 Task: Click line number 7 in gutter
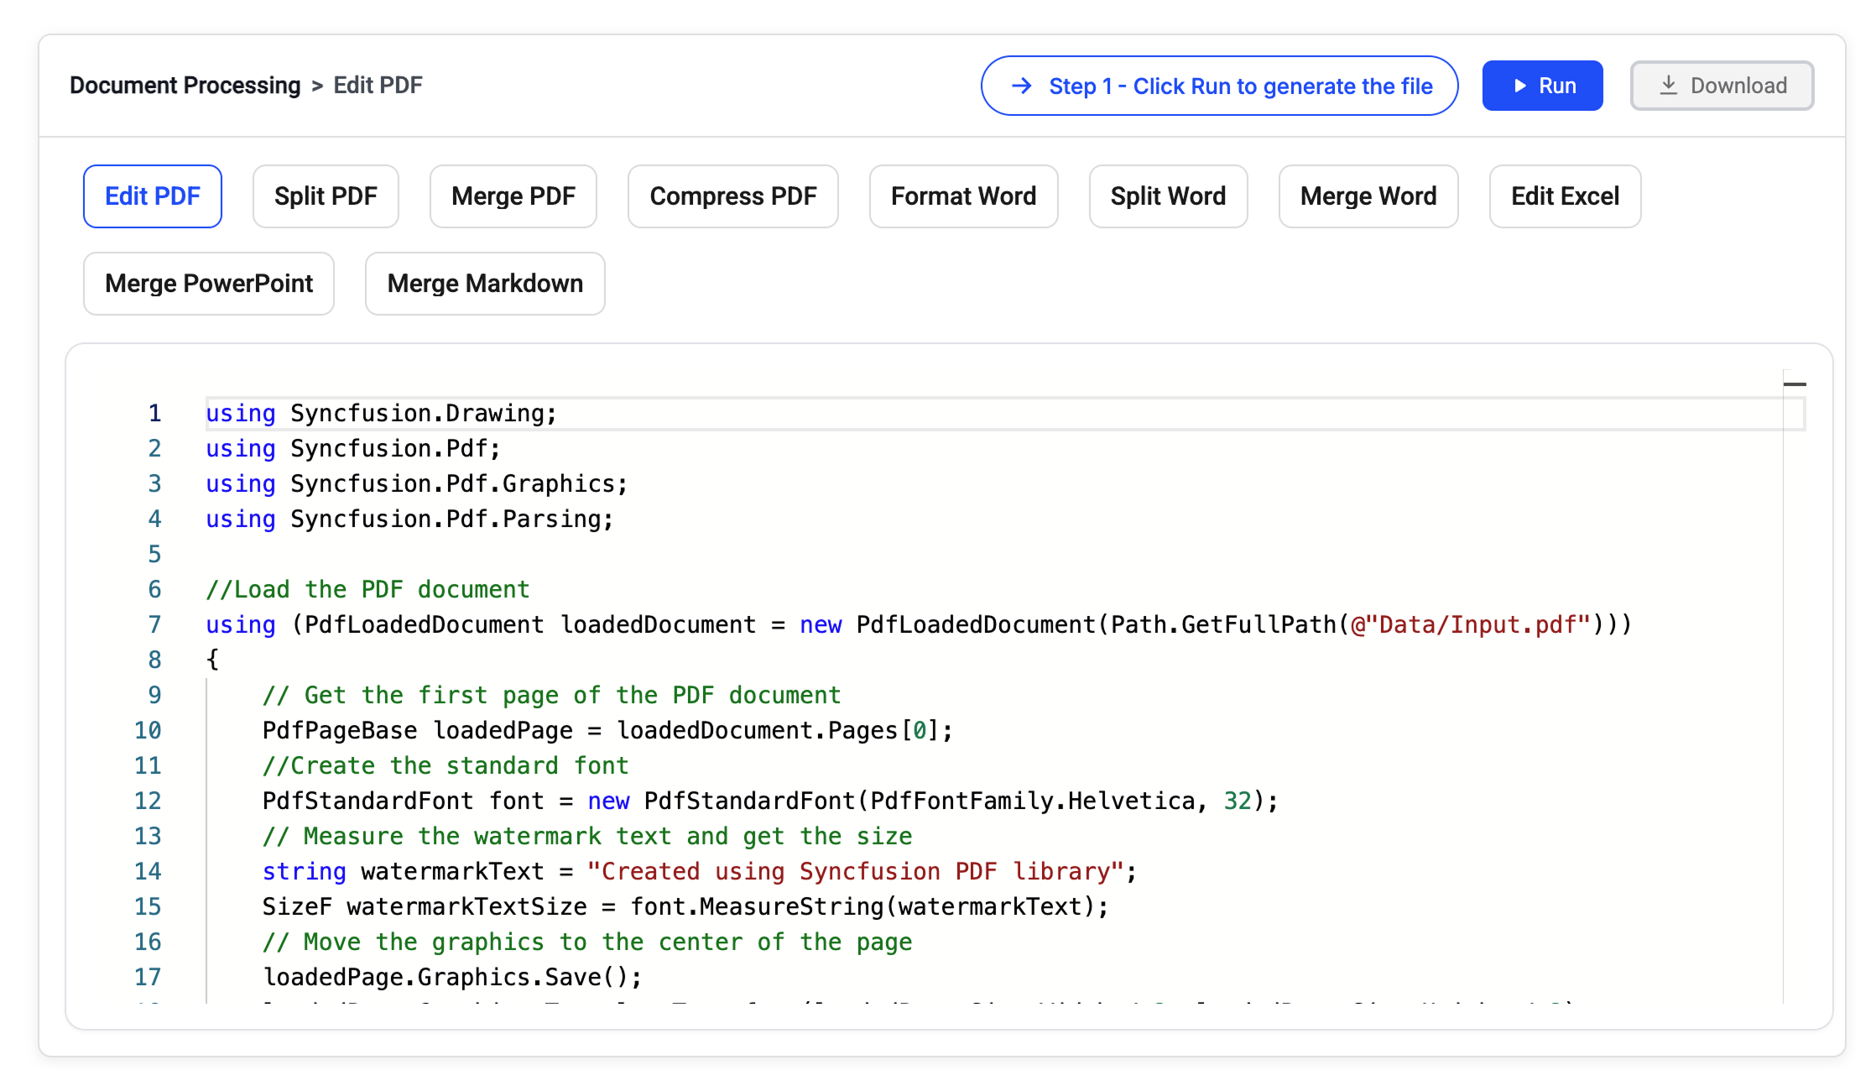coord(154,624)
